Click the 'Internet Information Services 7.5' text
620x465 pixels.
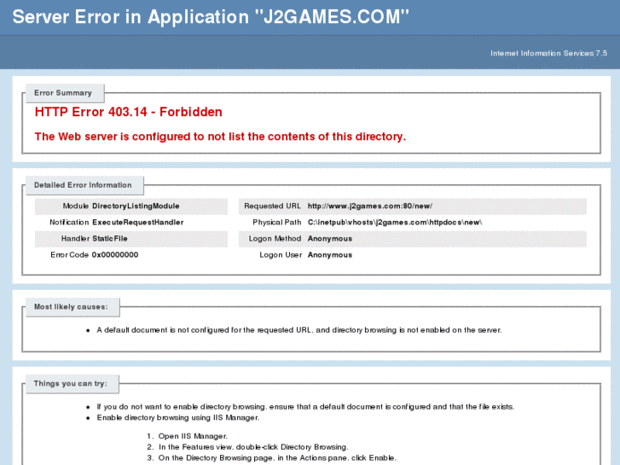coord(548,53)
